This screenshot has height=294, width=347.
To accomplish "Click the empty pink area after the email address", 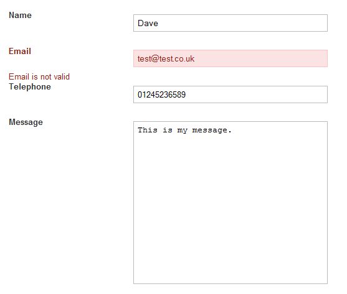I will pyautogui.click(x=260, y=58).
